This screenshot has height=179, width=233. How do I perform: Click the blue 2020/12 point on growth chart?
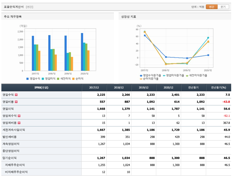pos(208,55)
